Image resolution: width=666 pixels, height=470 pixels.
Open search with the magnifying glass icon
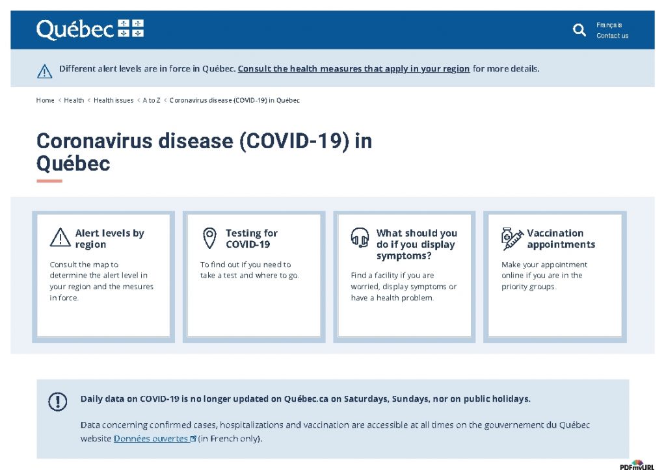(x=579, y=30)
